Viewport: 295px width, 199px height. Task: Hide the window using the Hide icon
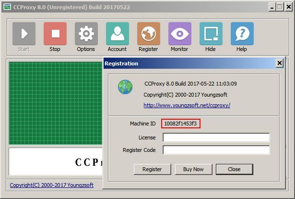211,34
